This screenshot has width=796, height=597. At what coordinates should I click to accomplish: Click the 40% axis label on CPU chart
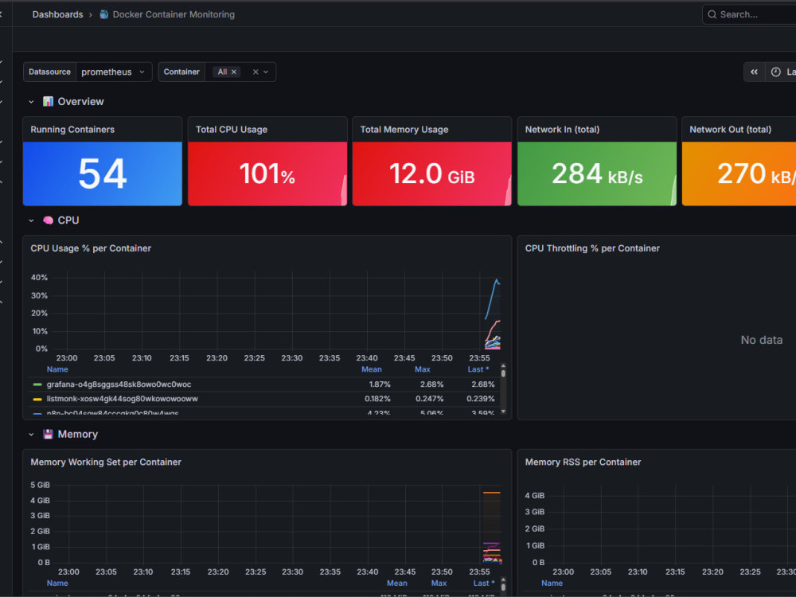click(39, 278)
